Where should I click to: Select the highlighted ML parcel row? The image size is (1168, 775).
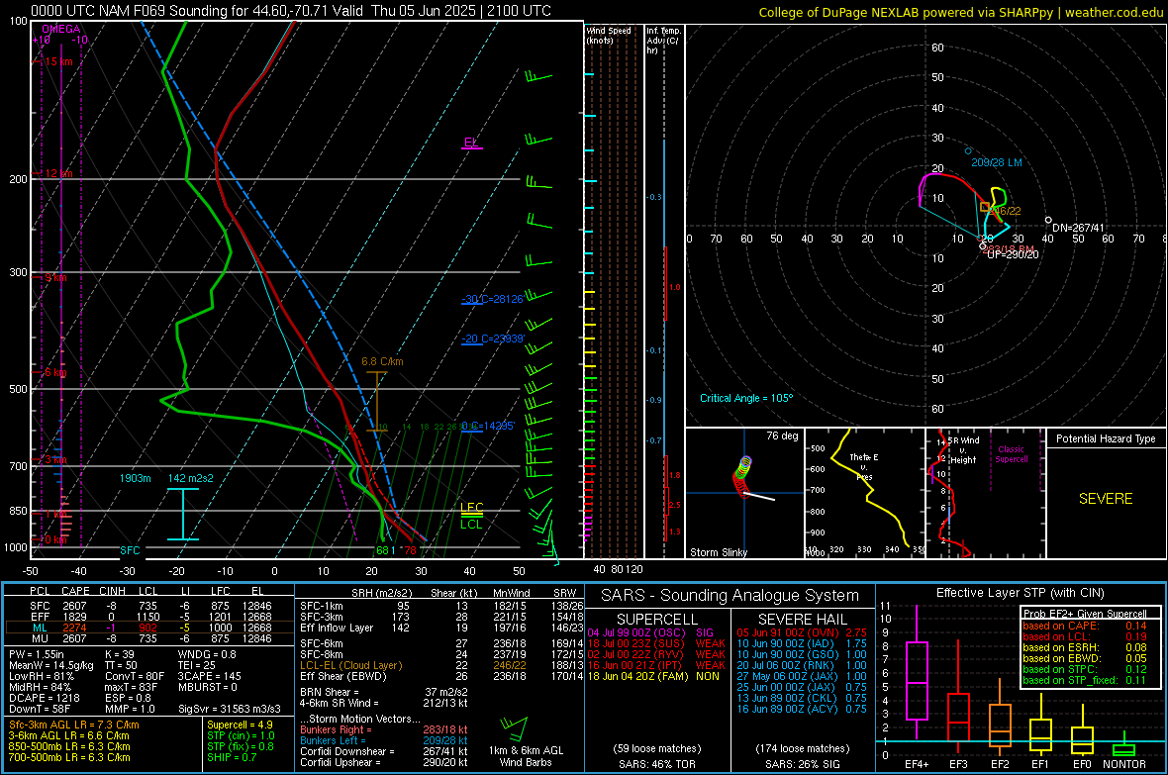[149, 628]
